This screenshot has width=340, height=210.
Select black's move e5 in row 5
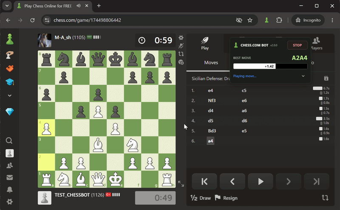click(x=244, y=131)
